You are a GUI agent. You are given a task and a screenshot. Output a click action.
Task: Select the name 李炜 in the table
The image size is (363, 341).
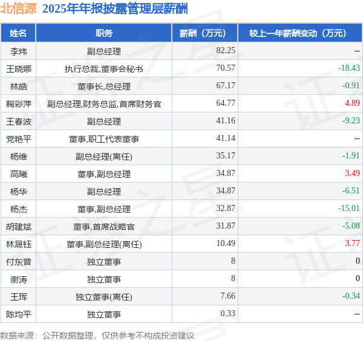[19, 51]
